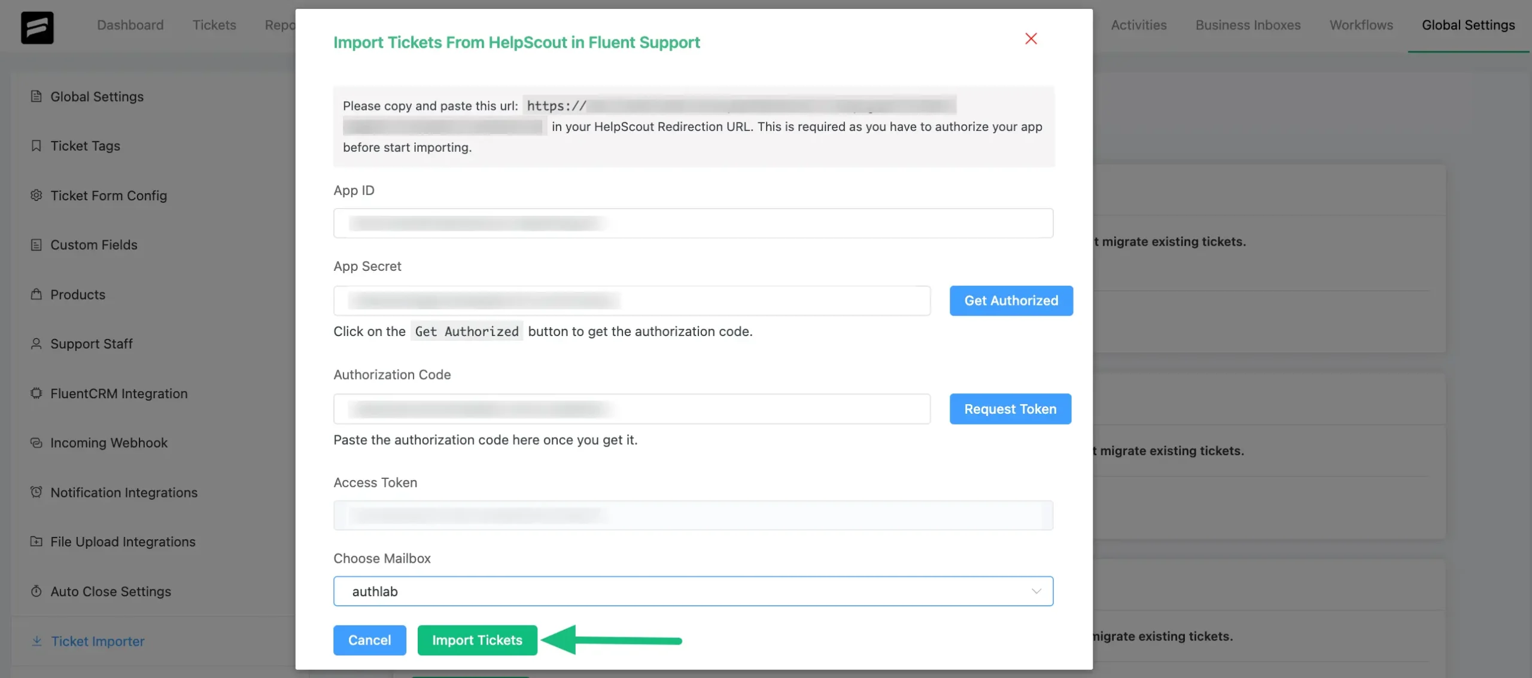
Task: Click the Support Staff person icon
Action: point(37,344)
